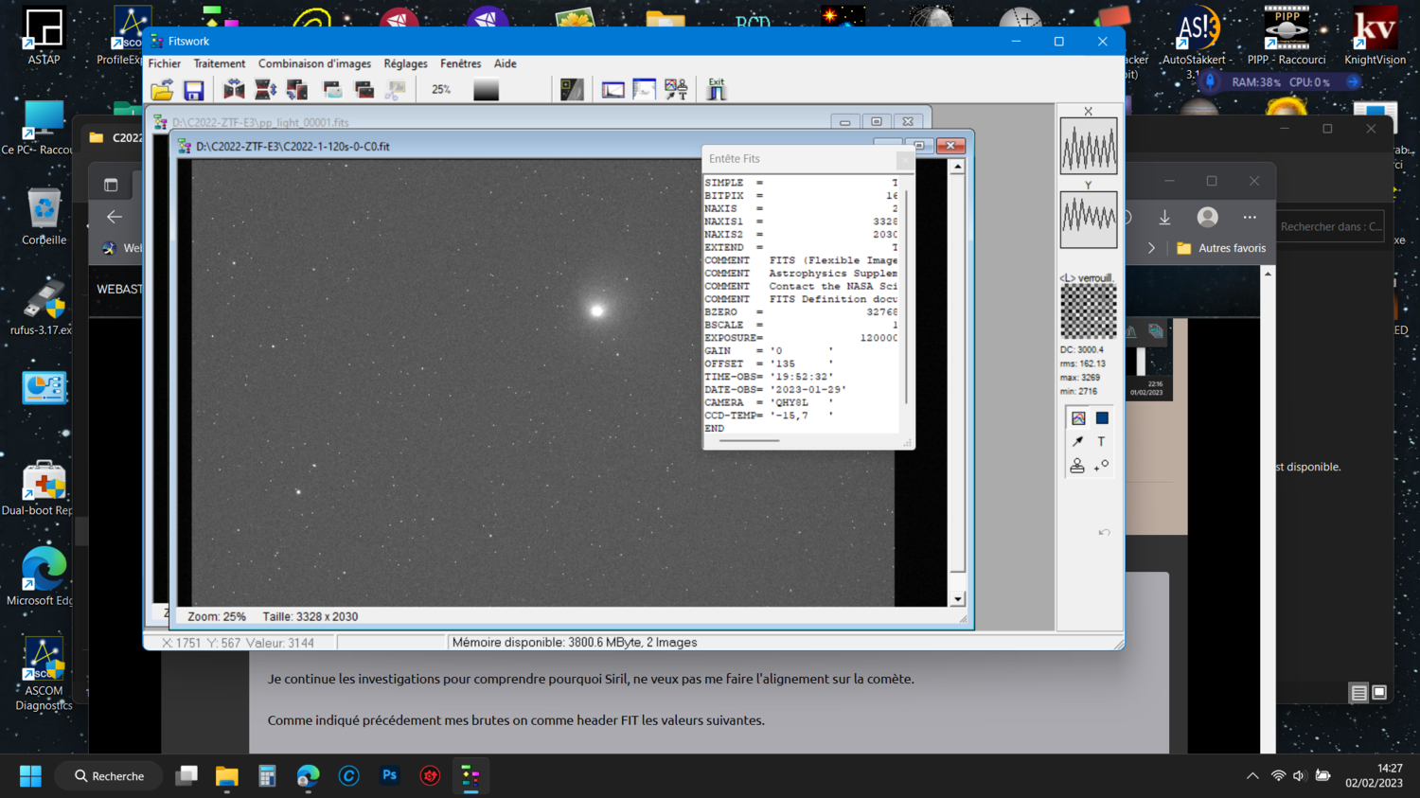Click the gray gradient swatch in toolbar
The width and height of the screenshot is (1420, 798).
pyautogui.click(x=486, y=90)
